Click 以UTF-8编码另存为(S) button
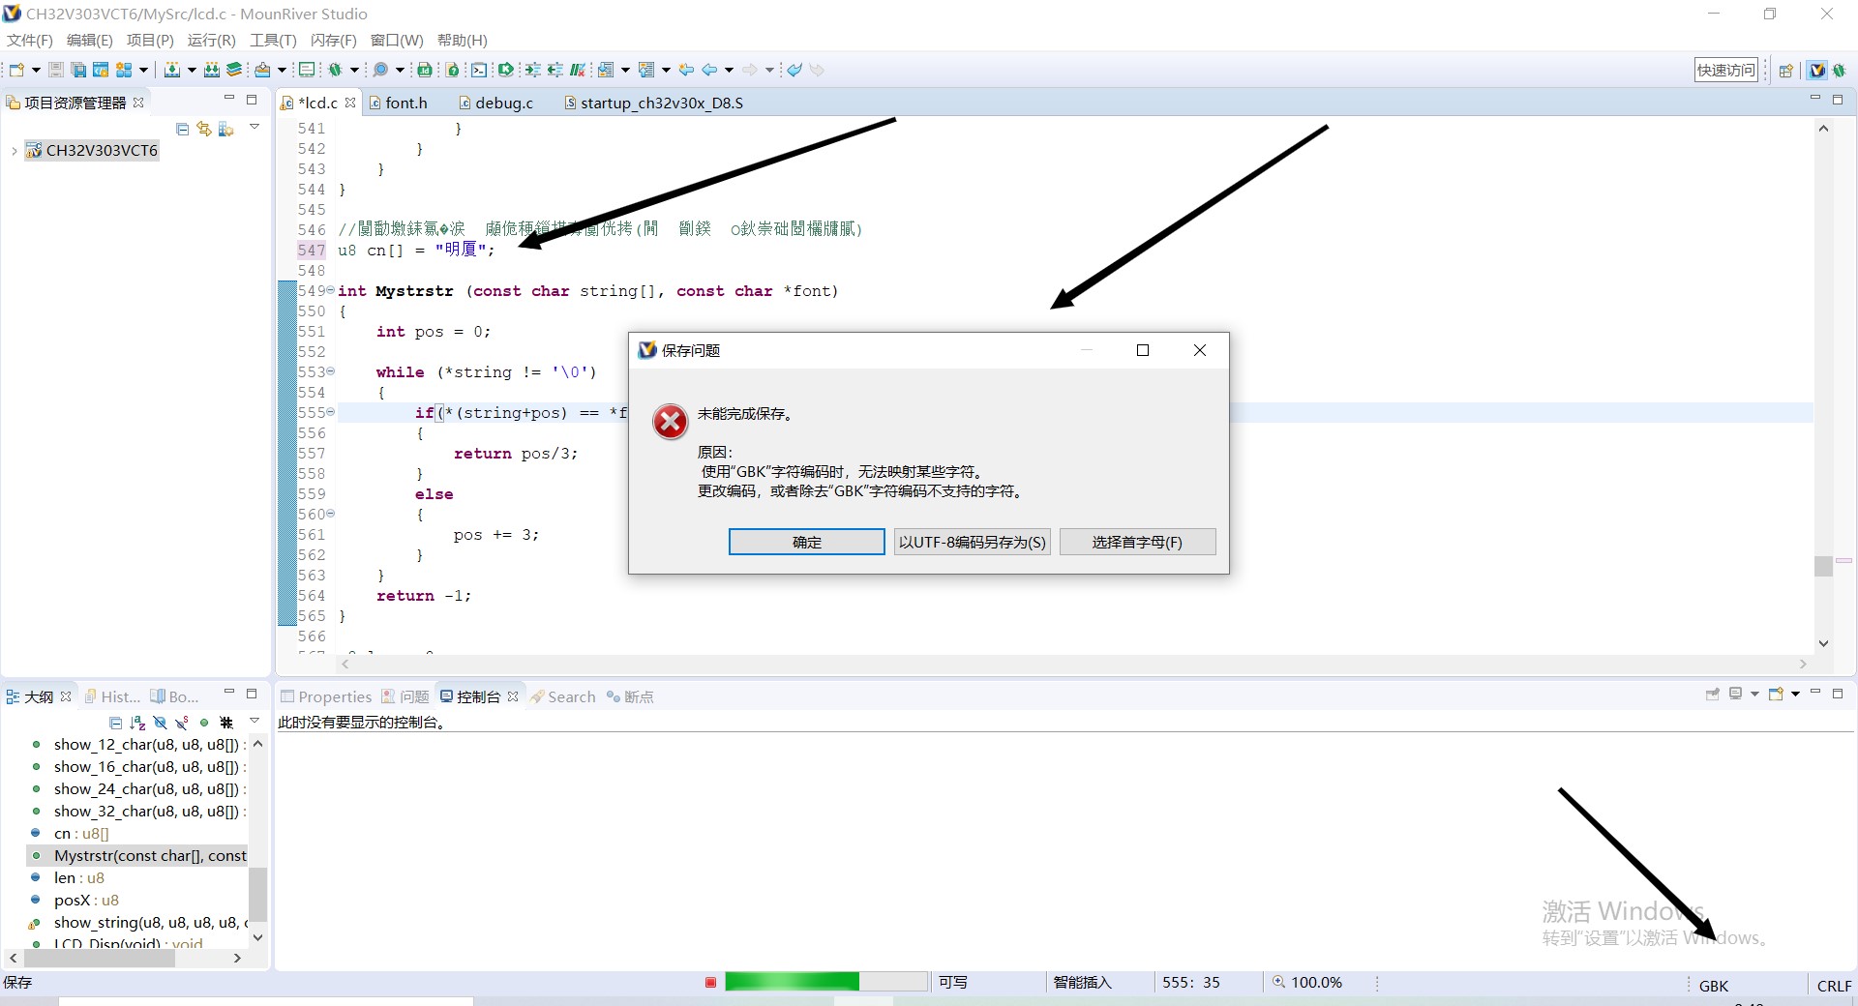The height and width of the screenshot is (1006, 1858). point(972,542)
